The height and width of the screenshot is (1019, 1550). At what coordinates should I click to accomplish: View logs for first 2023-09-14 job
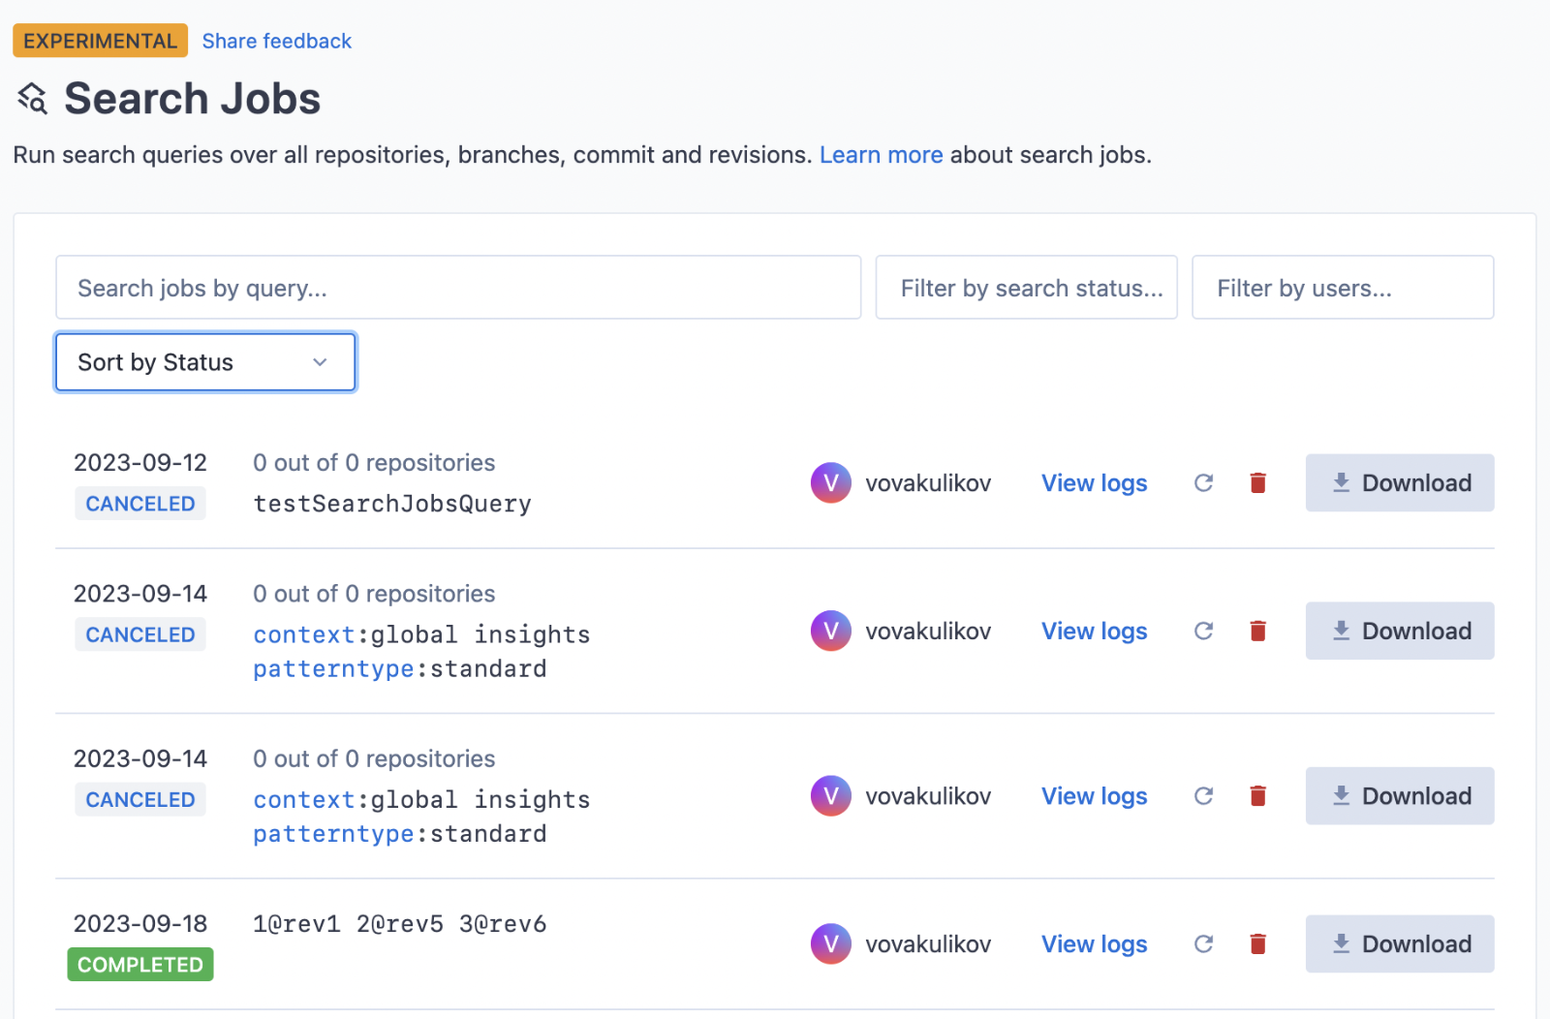click(1094, 631)
